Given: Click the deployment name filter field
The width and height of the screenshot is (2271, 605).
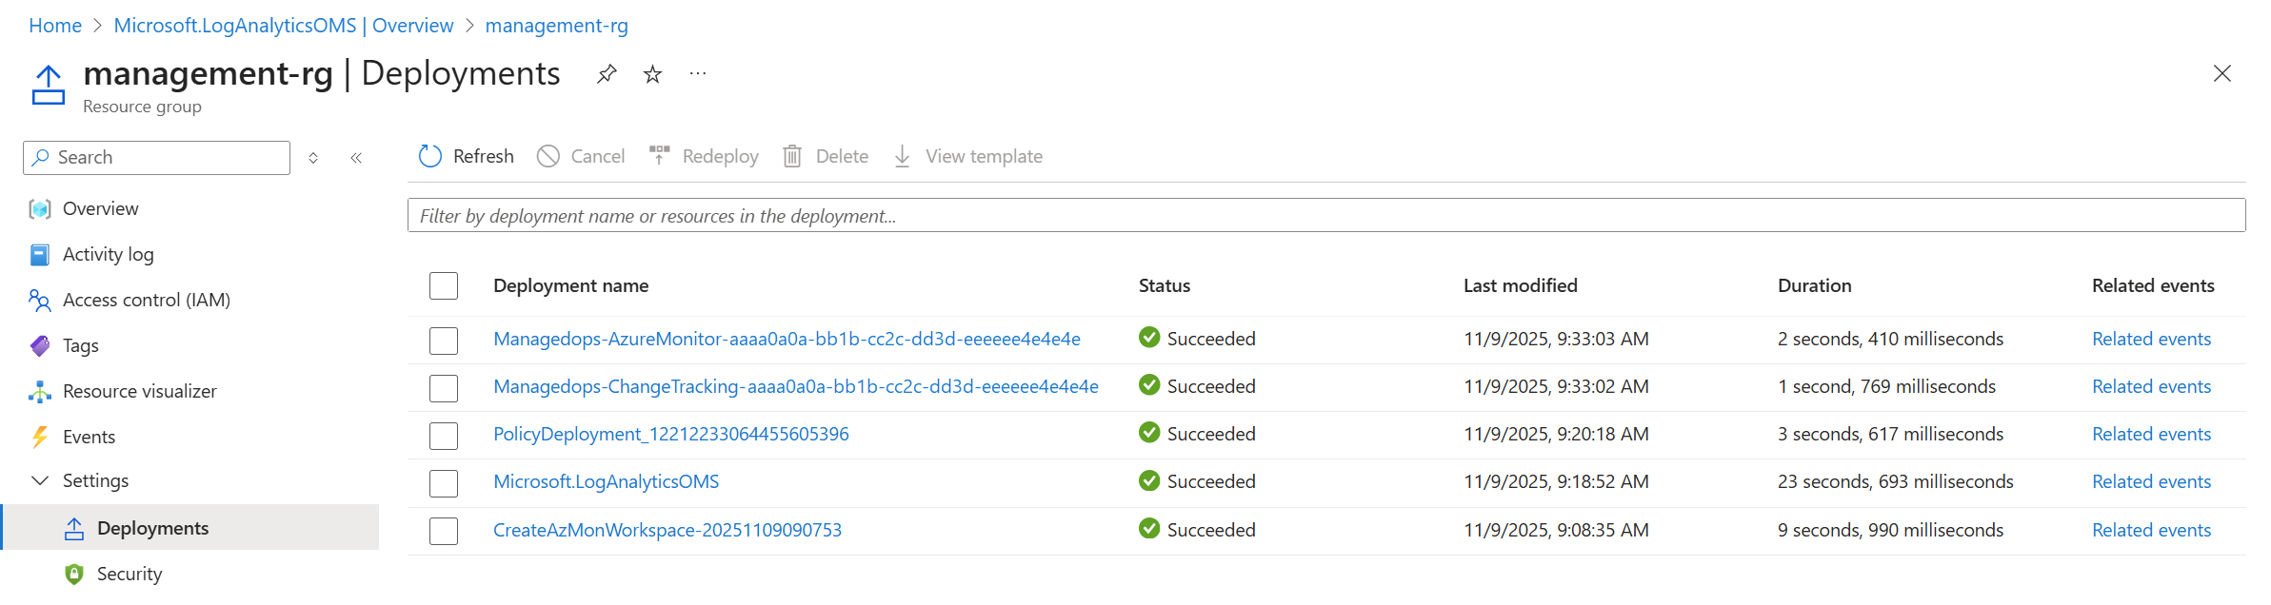Looking at the screenshot, I should (x=1325, y=216).
